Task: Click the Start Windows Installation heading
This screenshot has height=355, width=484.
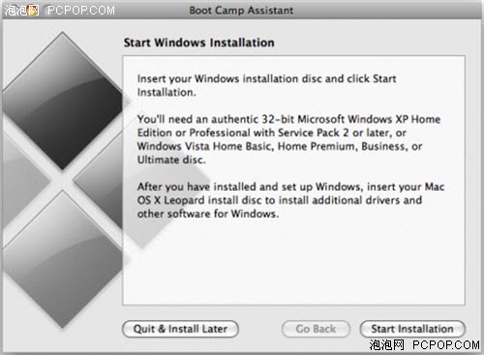Action: click(x=199, y=43)
